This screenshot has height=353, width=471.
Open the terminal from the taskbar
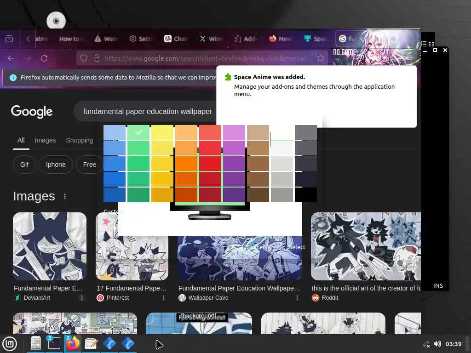(54, 344)
